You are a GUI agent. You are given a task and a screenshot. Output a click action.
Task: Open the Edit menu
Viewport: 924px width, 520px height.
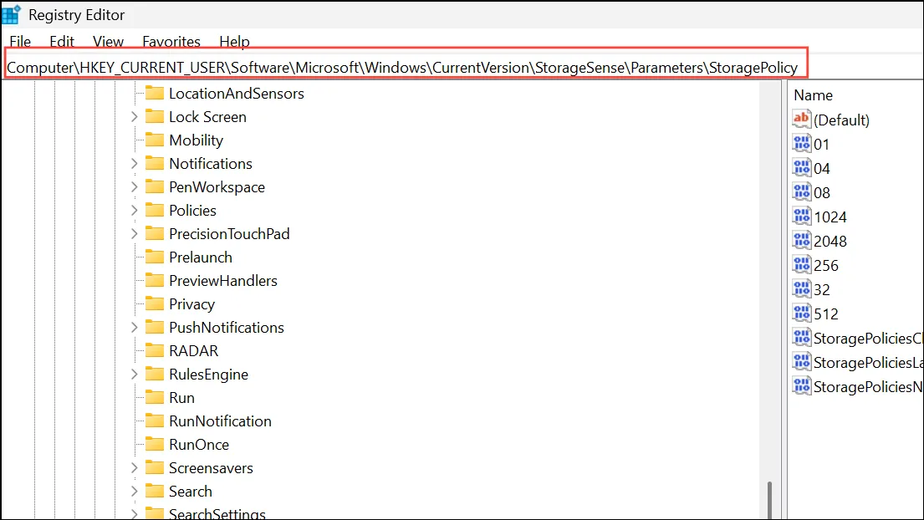[62, 42]
